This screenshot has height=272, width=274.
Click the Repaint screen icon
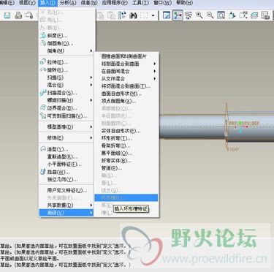167,15
